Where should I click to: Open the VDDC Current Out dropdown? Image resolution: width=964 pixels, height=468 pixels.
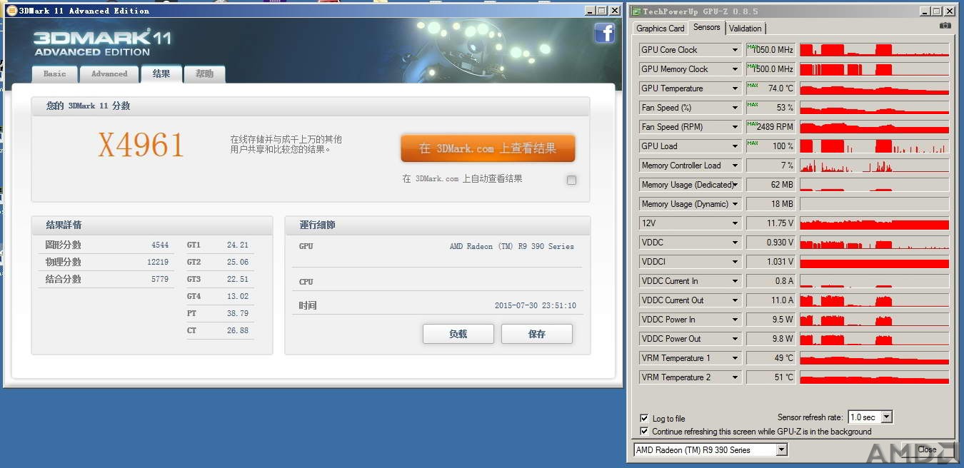pyautogui.click(x=735, y=300)
